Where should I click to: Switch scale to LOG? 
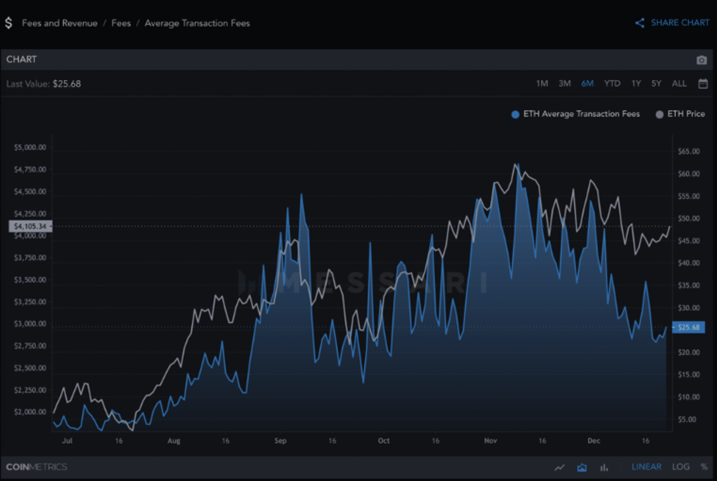pos(681,467)
